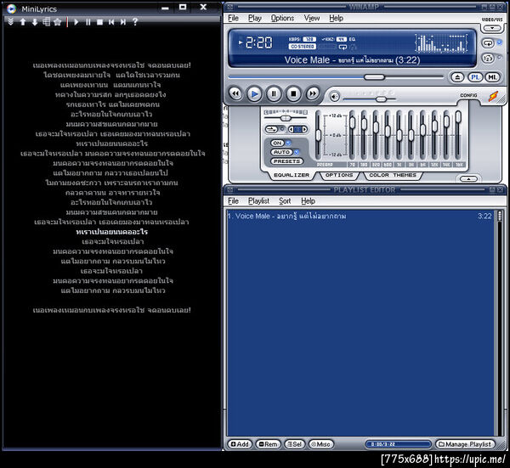Click stop icon in MiniLyrics toolbar
This screenshot has height=468, width=510.
click(x=99, y=22)
